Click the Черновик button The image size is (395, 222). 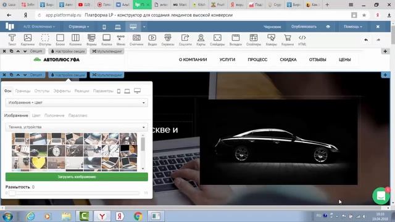click(272, 27)
